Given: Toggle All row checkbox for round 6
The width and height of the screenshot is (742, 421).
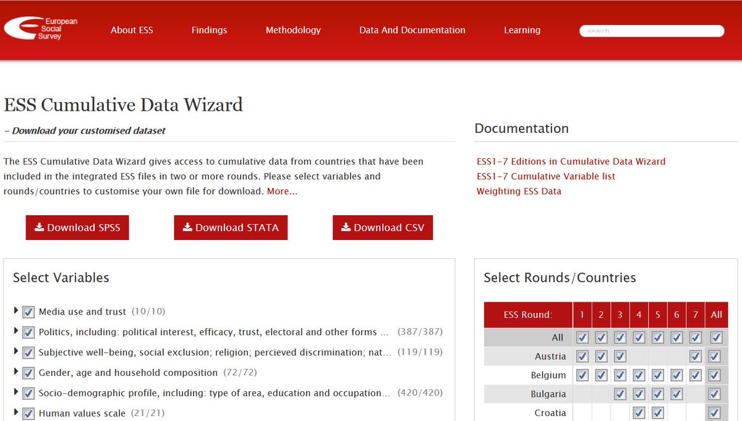Looking at the screenshot, I should 676,338.
